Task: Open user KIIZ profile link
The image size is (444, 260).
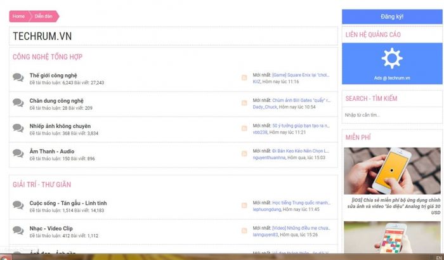Action: (256, 82)
